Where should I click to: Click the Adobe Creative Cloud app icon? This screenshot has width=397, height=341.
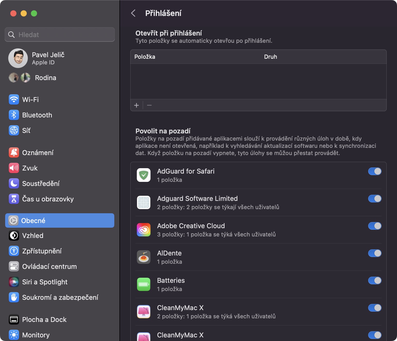click(144, 230)
